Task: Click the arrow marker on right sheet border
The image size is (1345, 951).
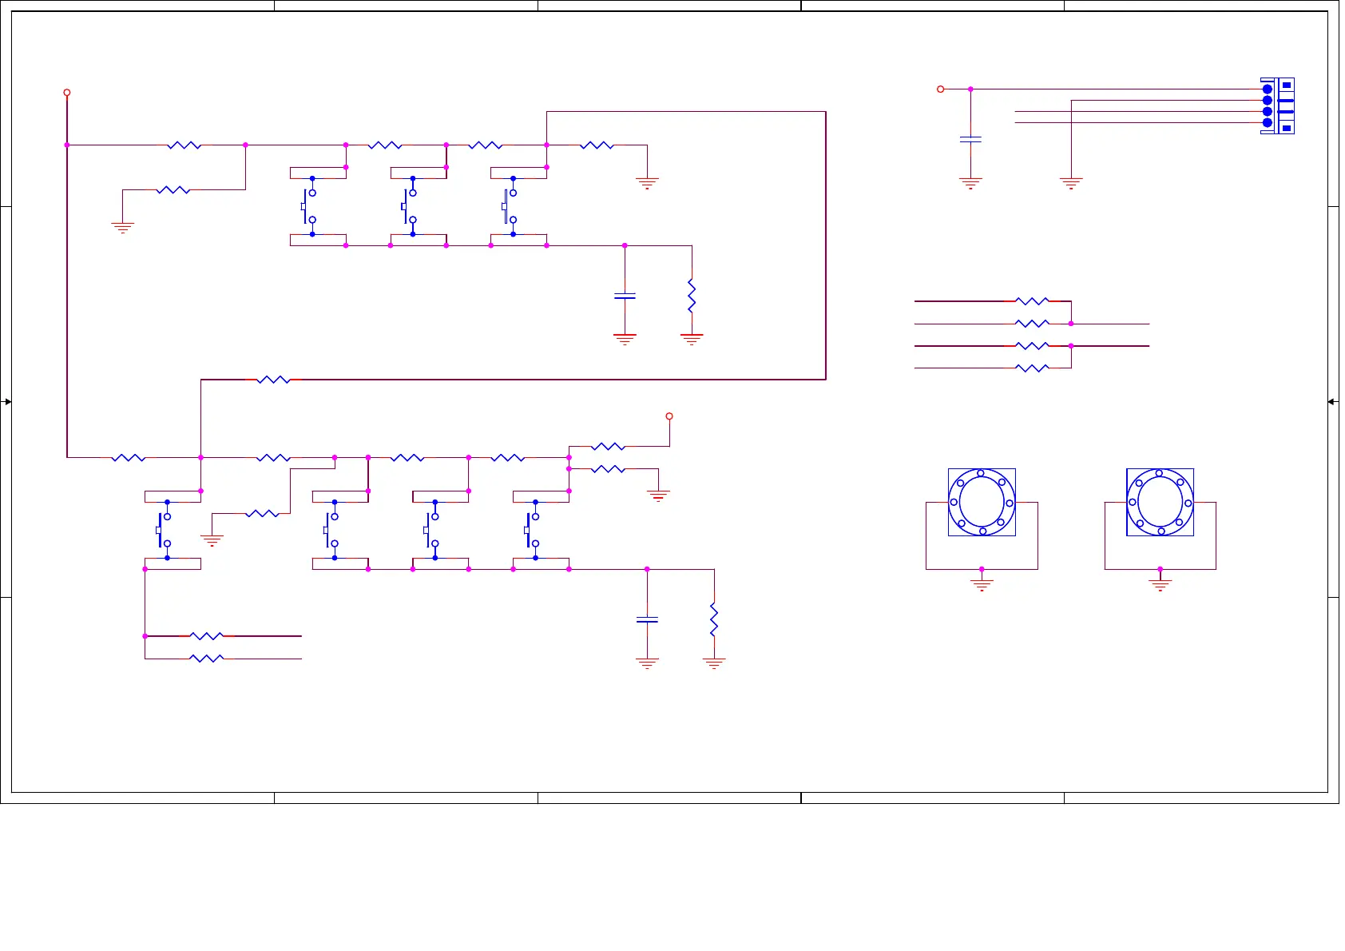Action: pos(1331,402)
